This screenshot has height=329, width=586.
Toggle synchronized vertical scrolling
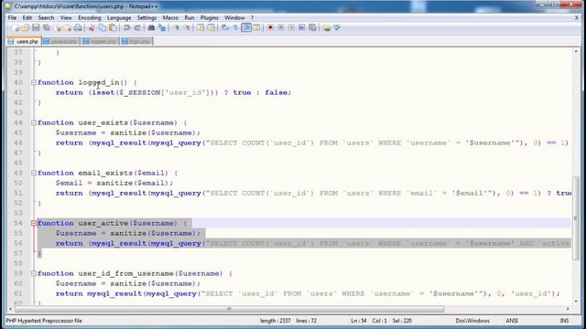click(x=201, y=28)
